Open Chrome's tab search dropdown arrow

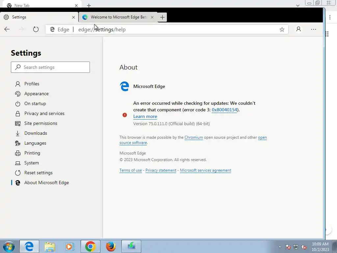[x=298, y=6]
